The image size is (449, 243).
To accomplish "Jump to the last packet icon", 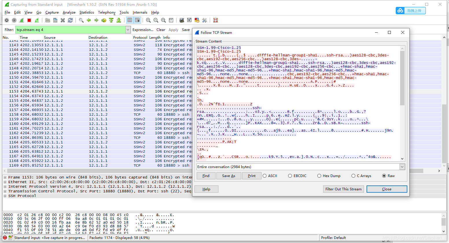I will [x=119, y=20].
